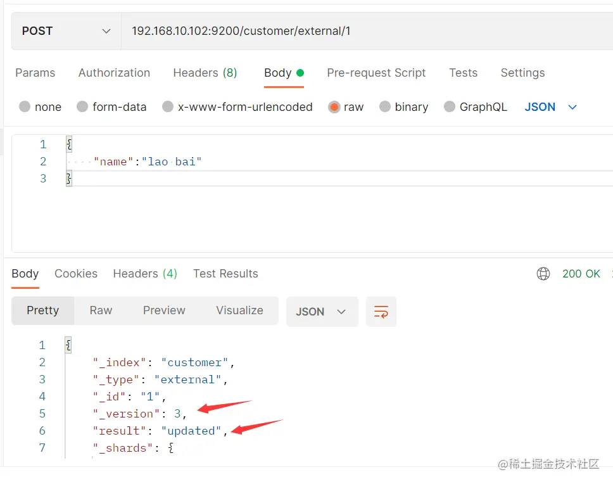This screenshot has height=484, width=613.
Task: Switch response view to Visualize
Action: [239, 310]
